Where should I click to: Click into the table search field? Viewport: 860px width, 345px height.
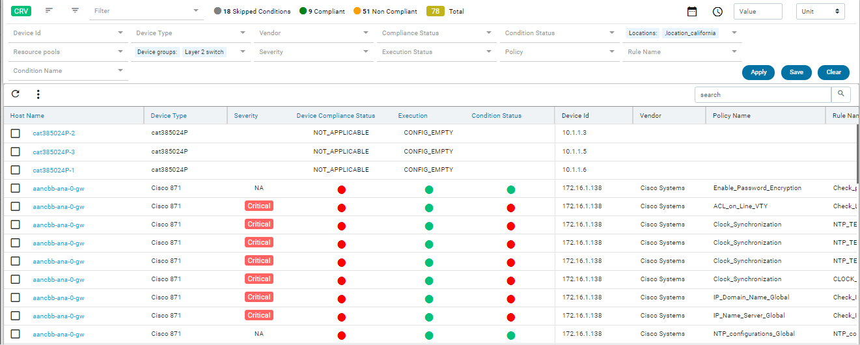tap(763, 94)
